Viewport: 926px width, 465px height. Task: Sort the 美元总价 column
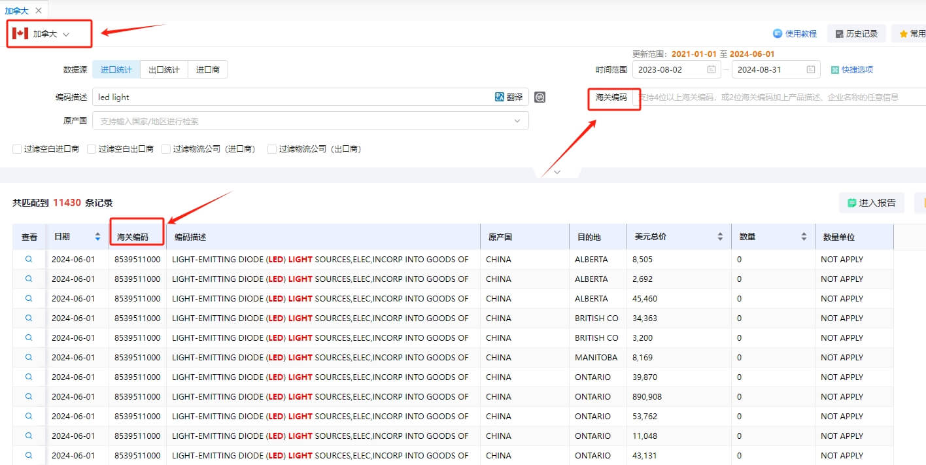[x=720, y=237]
